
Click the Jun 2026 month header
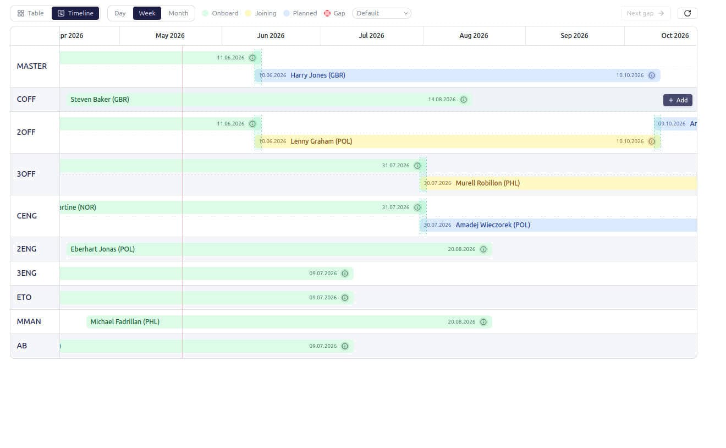[271, 36]
